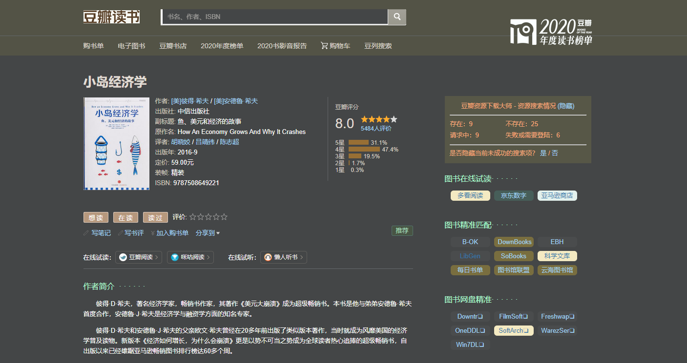
Task: Mark book as 读过
Action: tap(155, 217)
